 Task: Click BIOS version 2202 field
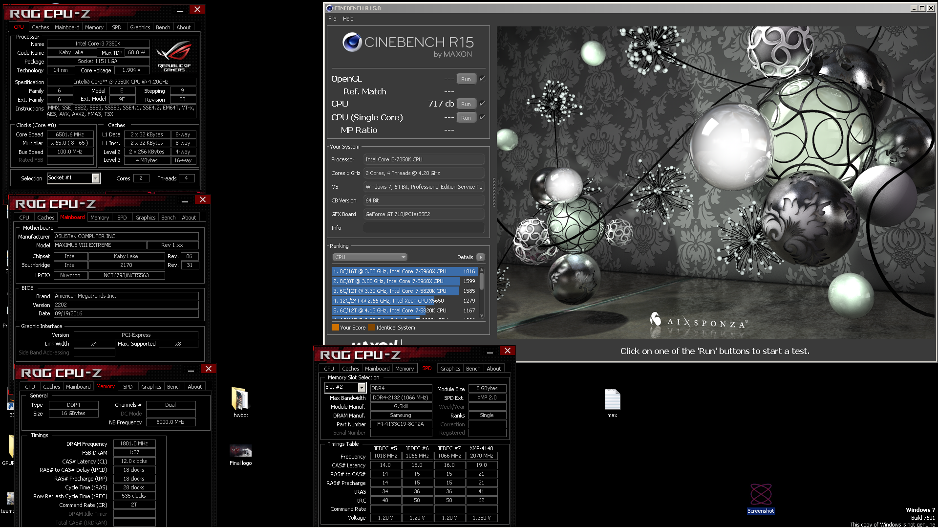click(126, 305)
